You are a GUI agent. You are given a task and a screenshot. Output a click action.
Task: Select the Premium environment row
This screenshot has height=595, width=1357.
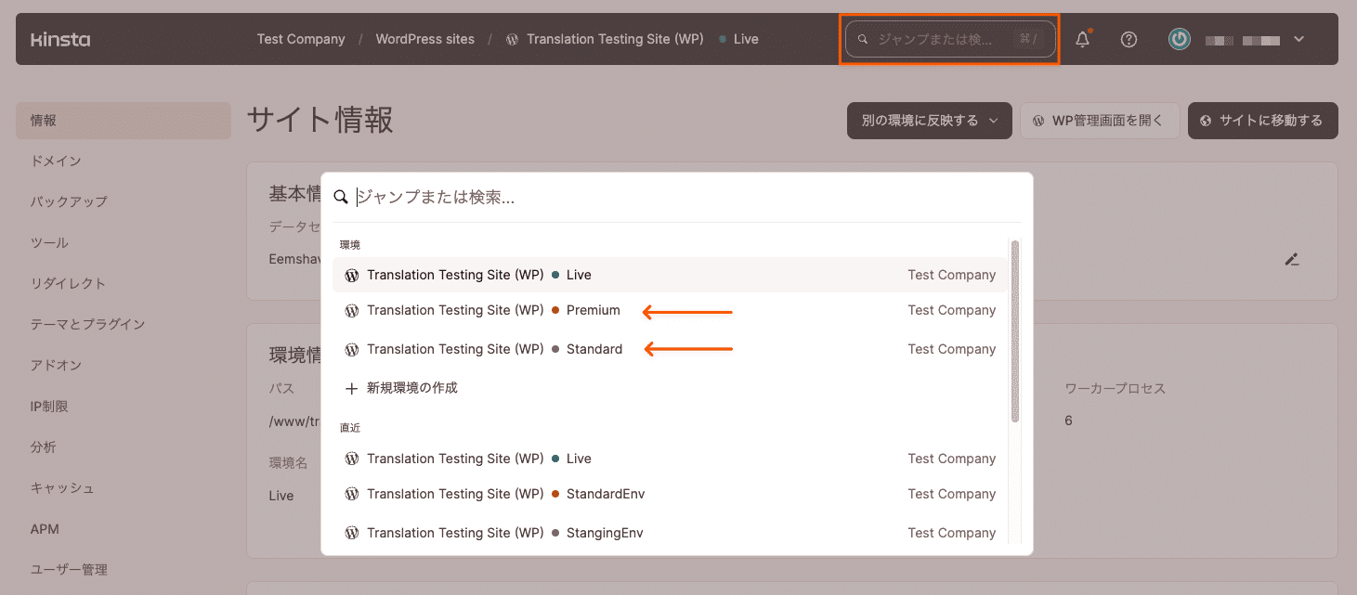(670, 310)
